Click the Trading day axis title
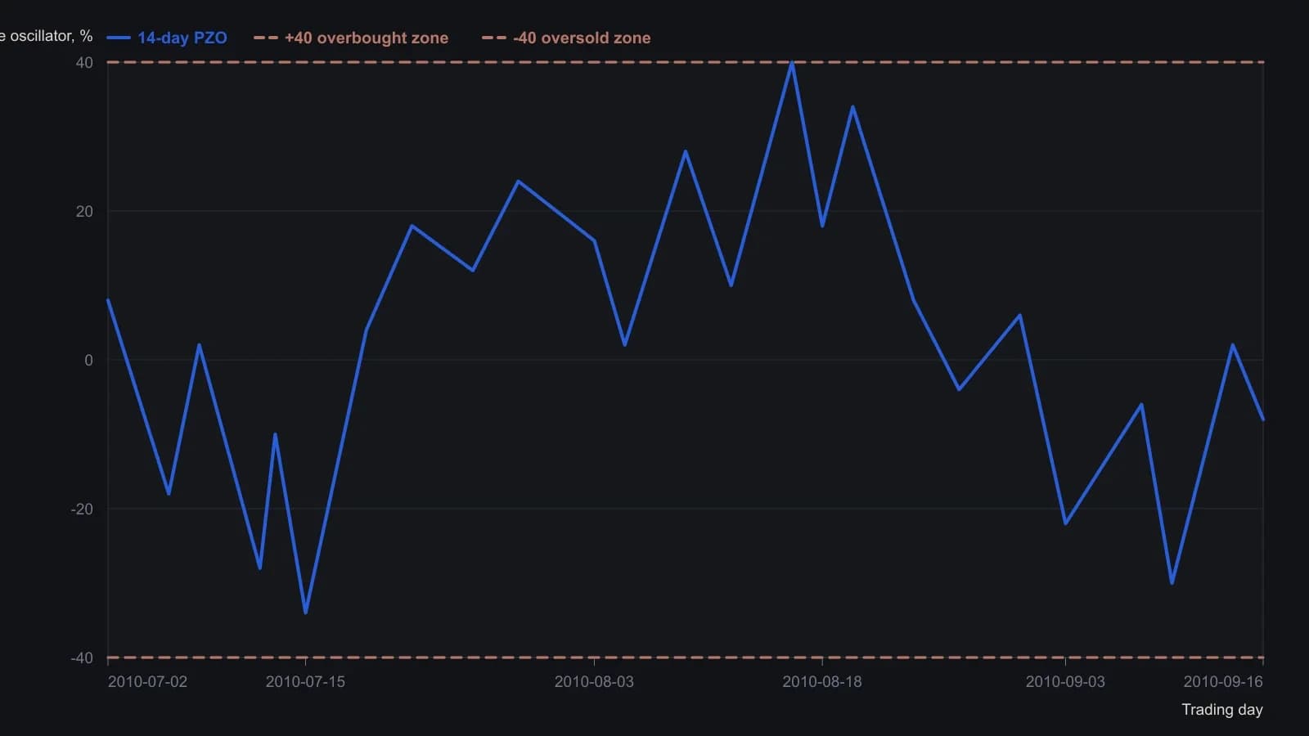This screenshot has width=1309, height=736. [1222, 709]
